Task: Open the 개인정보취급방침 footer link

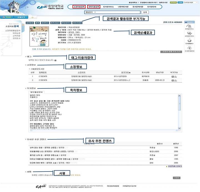Action: coord(113,186)
